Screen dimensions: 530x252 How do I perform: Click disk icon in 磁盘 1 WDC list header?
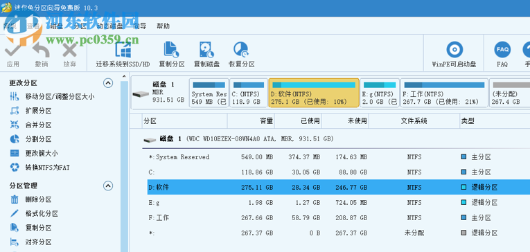tap(150, 139)
